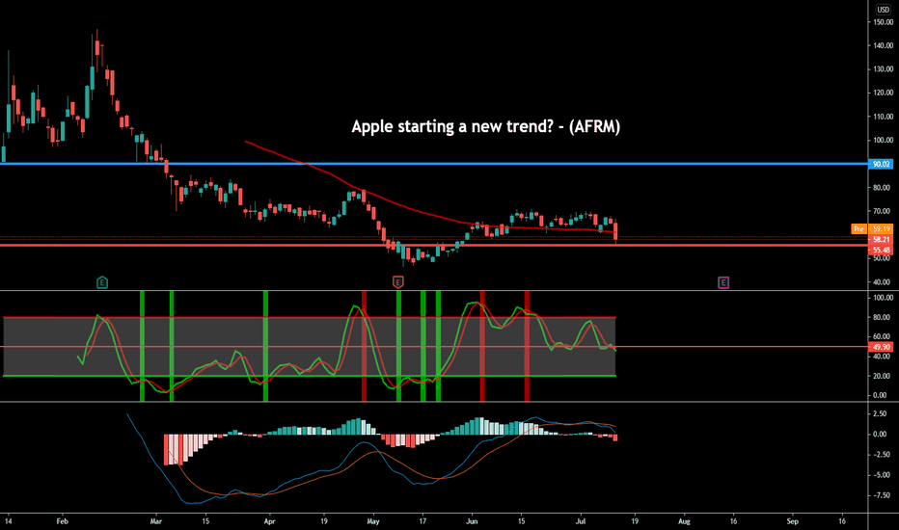The width and height of the screenshot is (899, 530).
Task: Click the '-7.50' MACD axis value
Action: [x=880, y=495]
